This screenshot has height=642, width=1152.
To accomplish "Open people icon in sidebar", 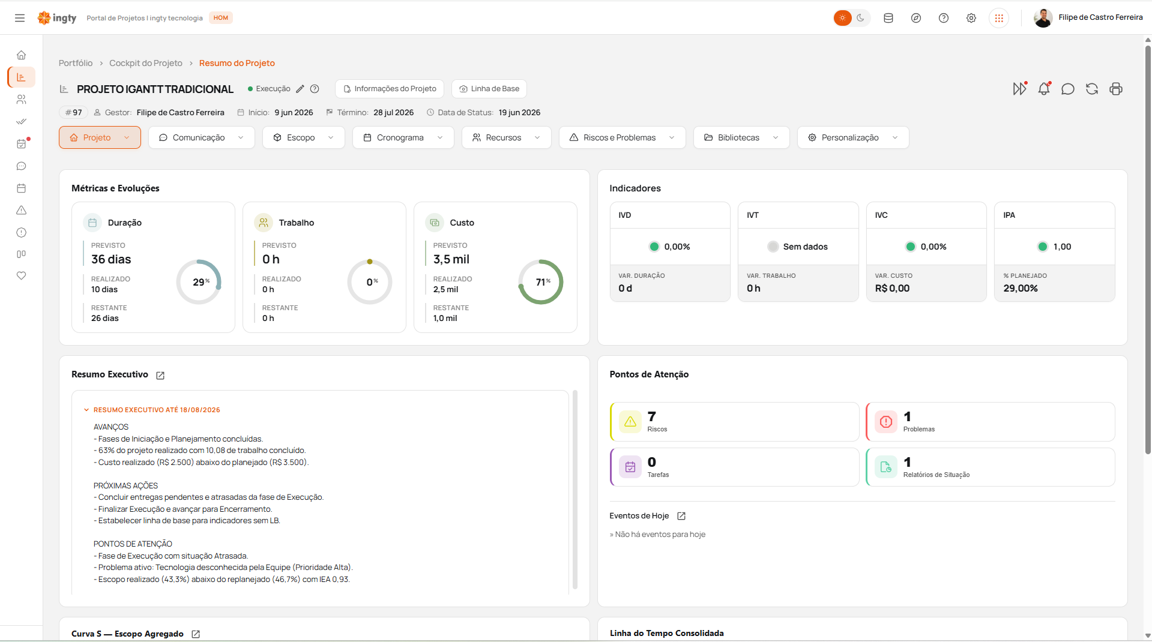I will click(x=22, y=100).
